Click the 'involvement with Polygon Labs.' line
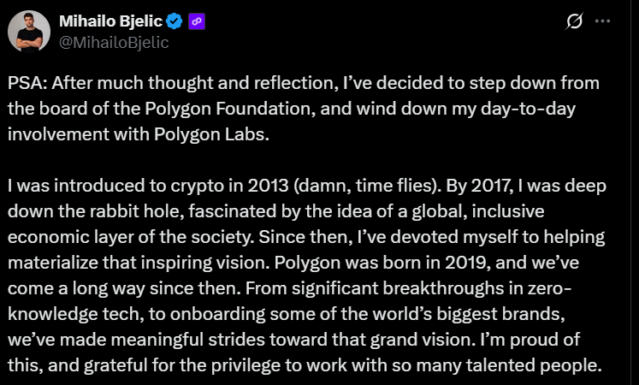The image size is (639, 385). pos(139,134)
